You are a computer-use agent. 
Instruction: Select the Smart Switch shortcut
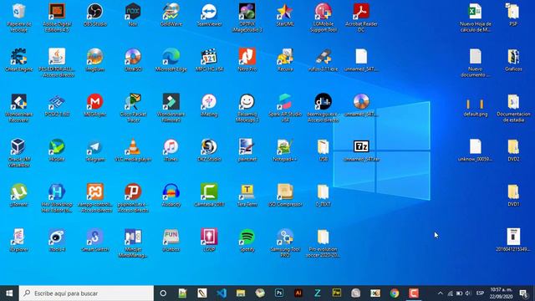(95, 240)
